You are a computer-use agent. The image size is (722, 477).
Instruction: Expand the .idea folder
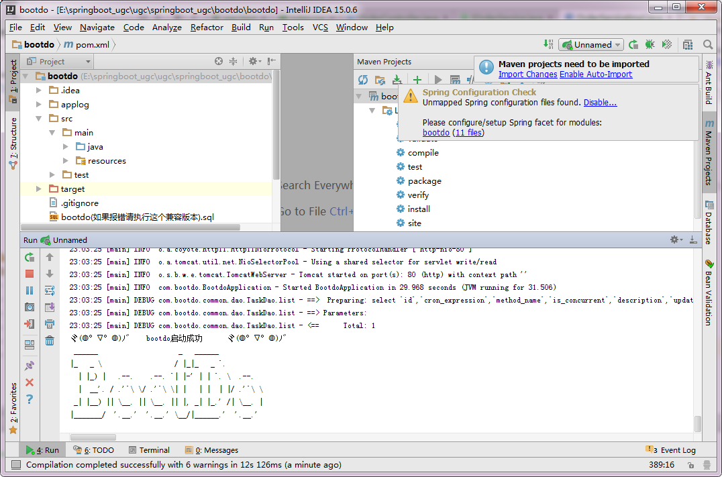click(x=39, y=91)
